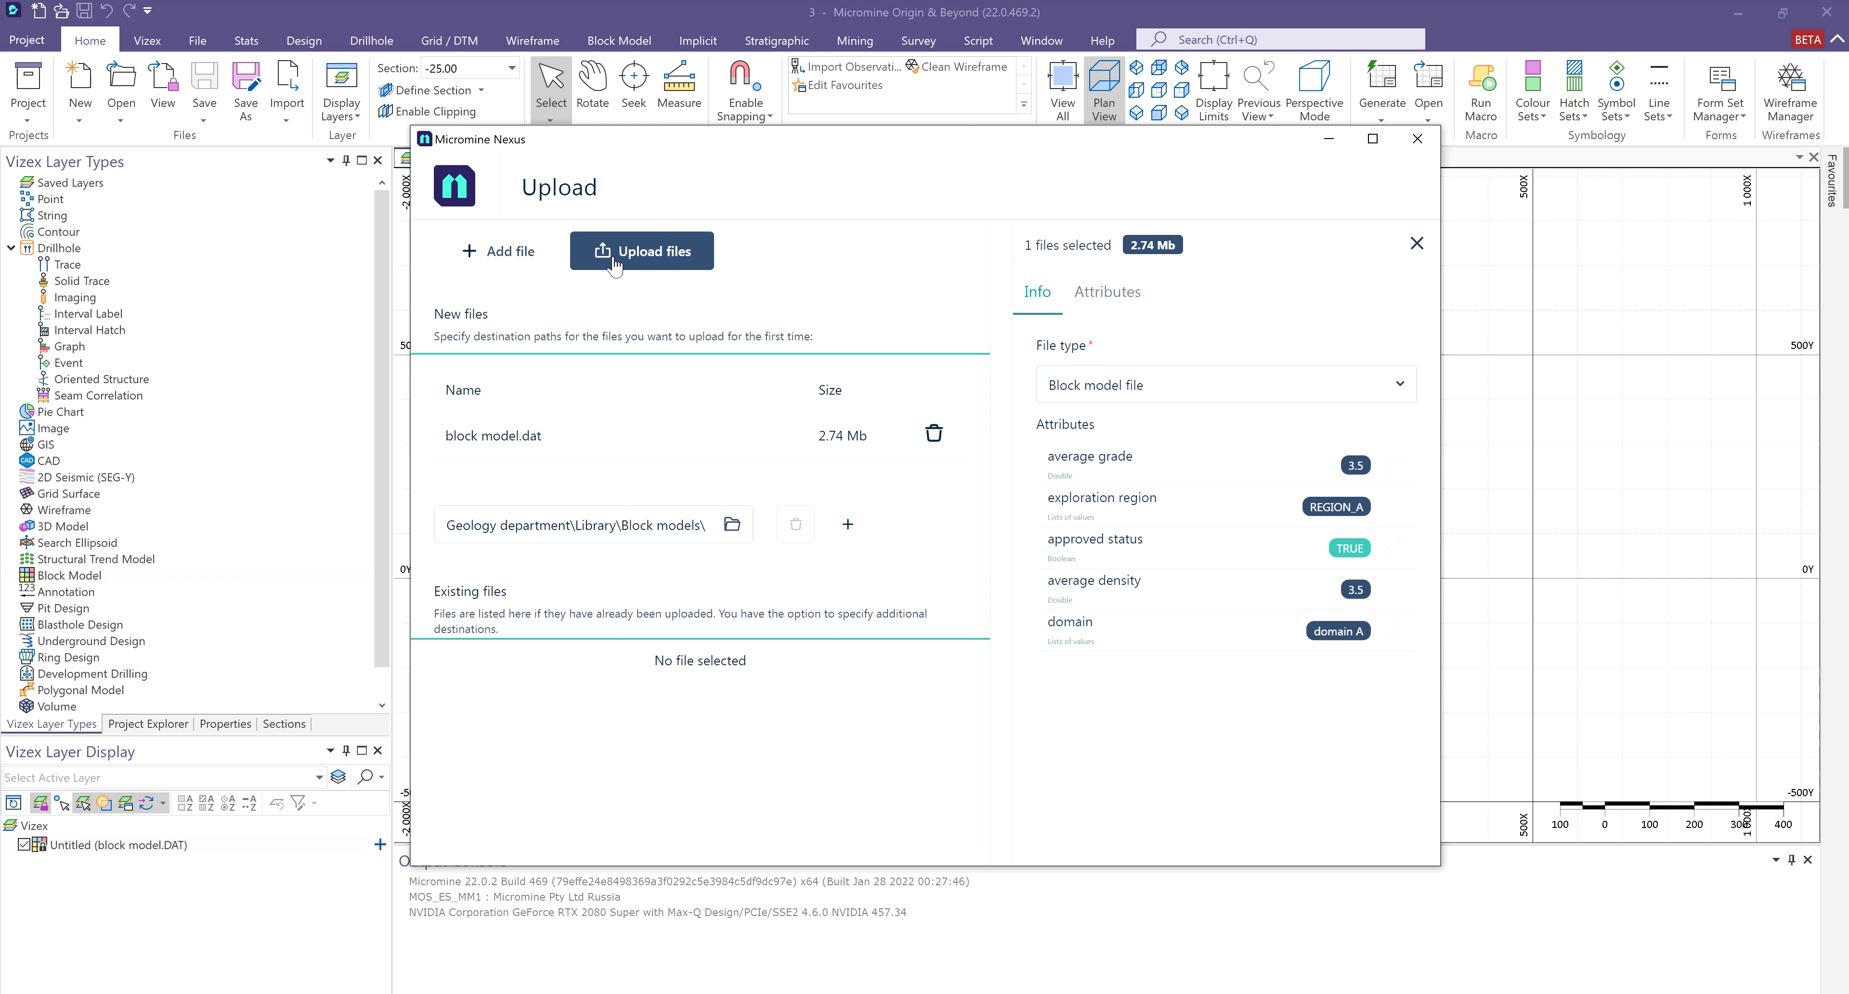This screenshot has height=994, width=1849.
Task: Open the File type dropdown
Action: (1225, 384)
